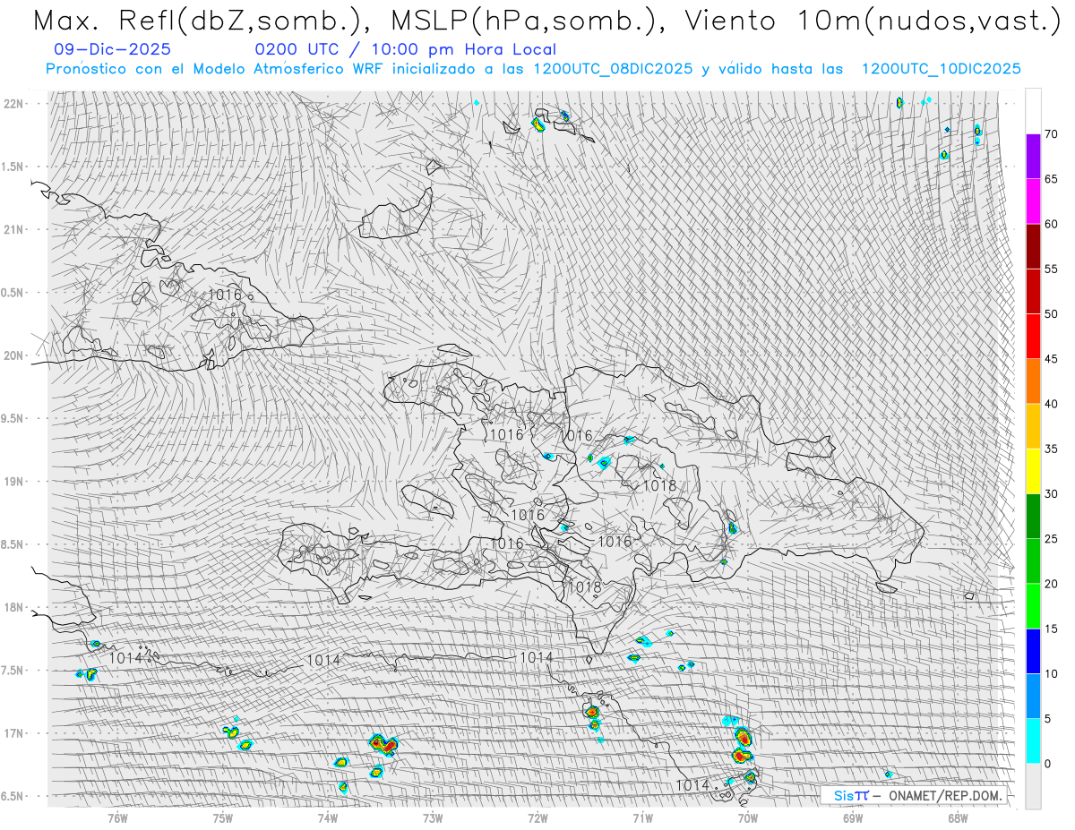The height and width of the screenshot is (830, 1075).
Task: Select the dark green 25–30 dBZ legend segment
Action: coord(1033,517)
